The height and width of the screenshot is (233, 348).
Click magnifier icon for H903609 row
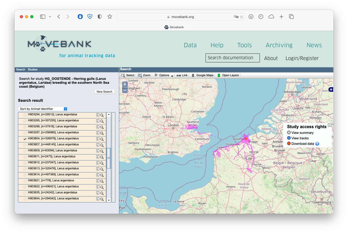coord(102,151)
